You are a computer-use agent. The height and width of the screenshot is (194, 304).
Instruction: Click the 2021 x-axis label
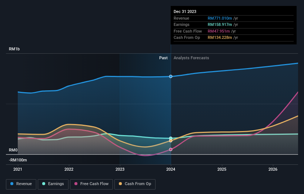pos(18,169)
